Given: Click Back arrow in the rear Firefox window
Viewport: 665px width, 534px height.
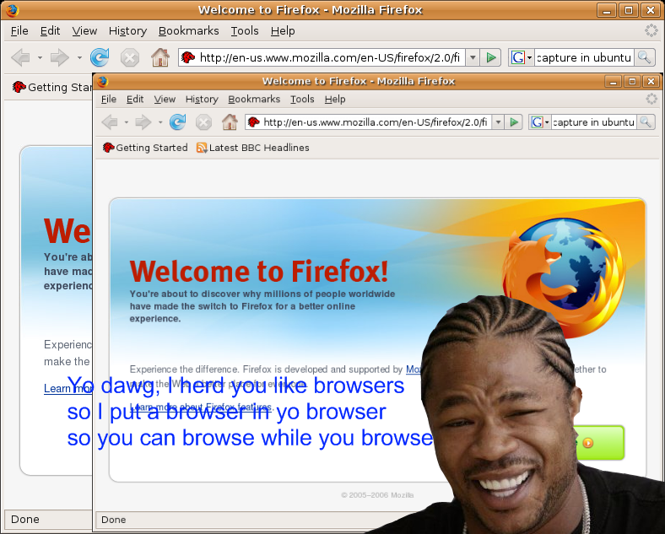Looking at the screenshot, I should (20, 57).
